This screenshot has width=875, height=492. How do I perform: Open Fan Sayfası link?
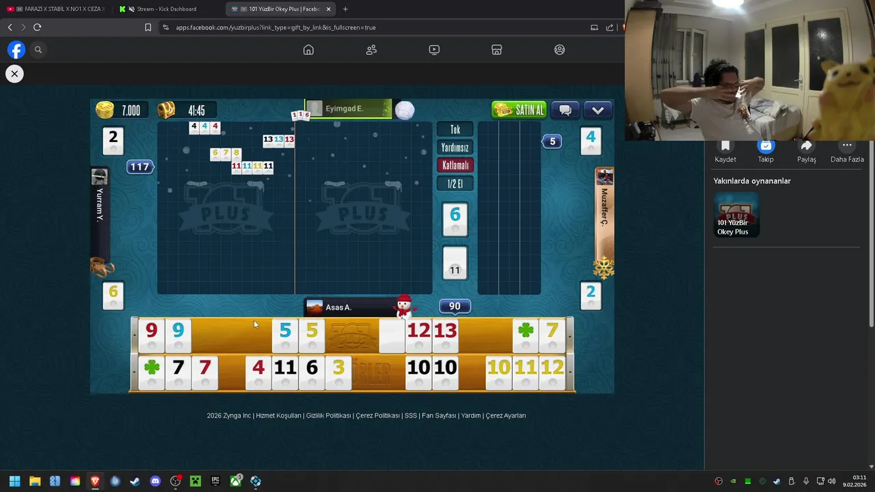click(x=439, y=415)
